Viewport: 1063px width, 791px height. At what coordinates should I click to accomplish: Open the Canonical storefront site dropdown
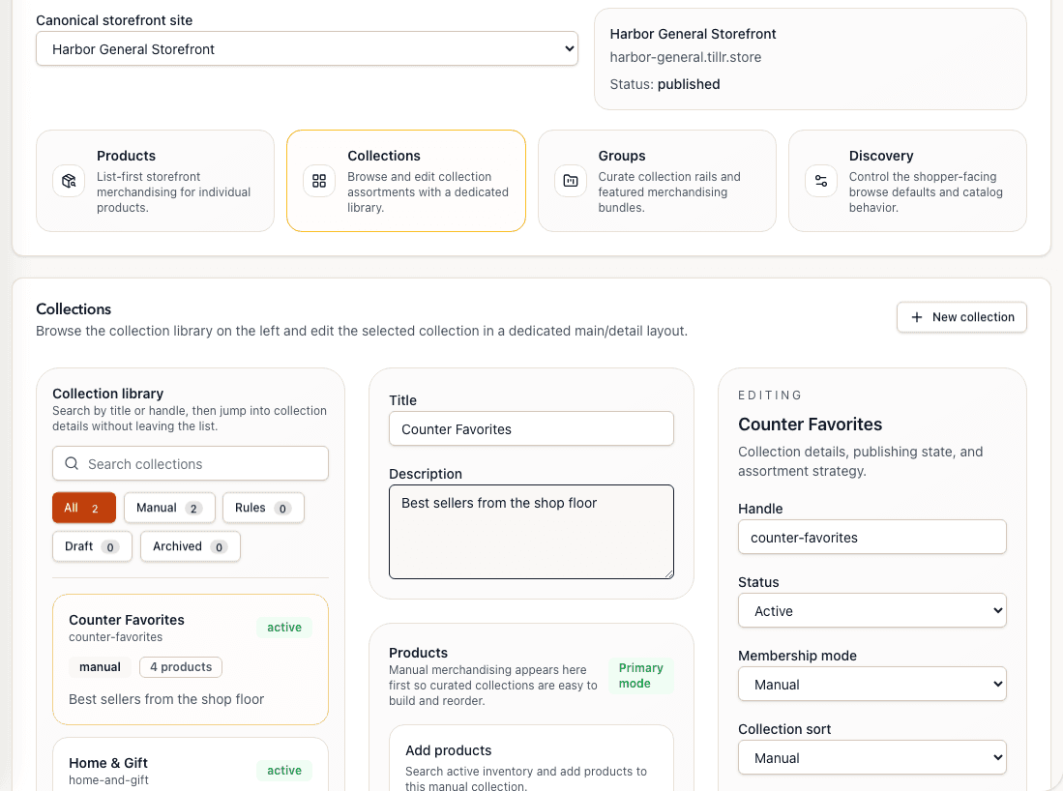[308, 48]
